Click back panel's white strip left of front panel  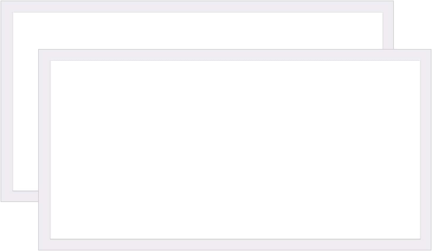(x=26, y=118)
